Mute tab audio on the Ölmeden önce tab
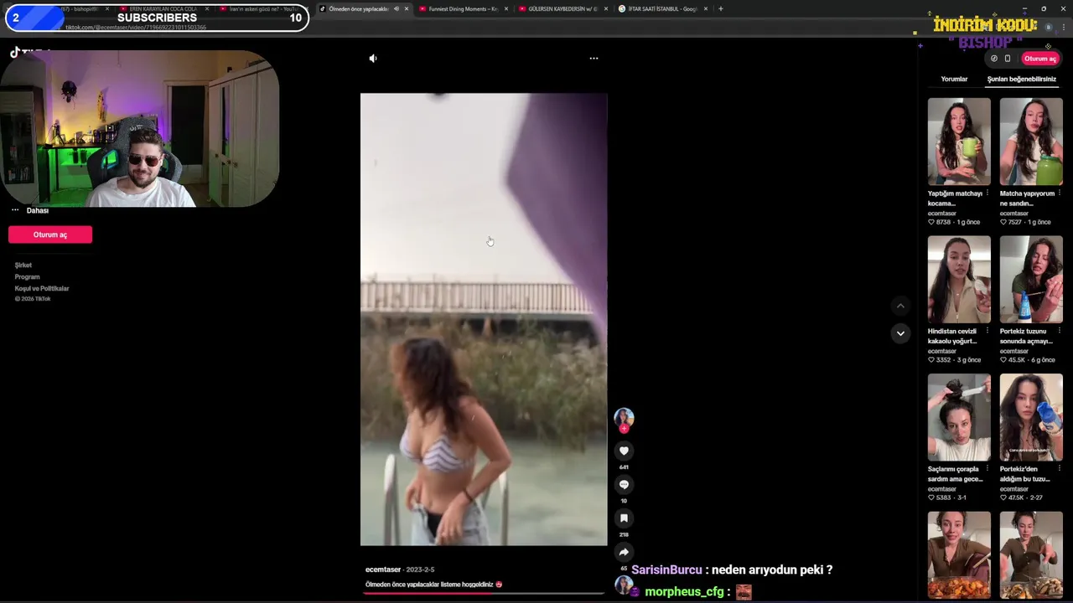 coord(397,8)
